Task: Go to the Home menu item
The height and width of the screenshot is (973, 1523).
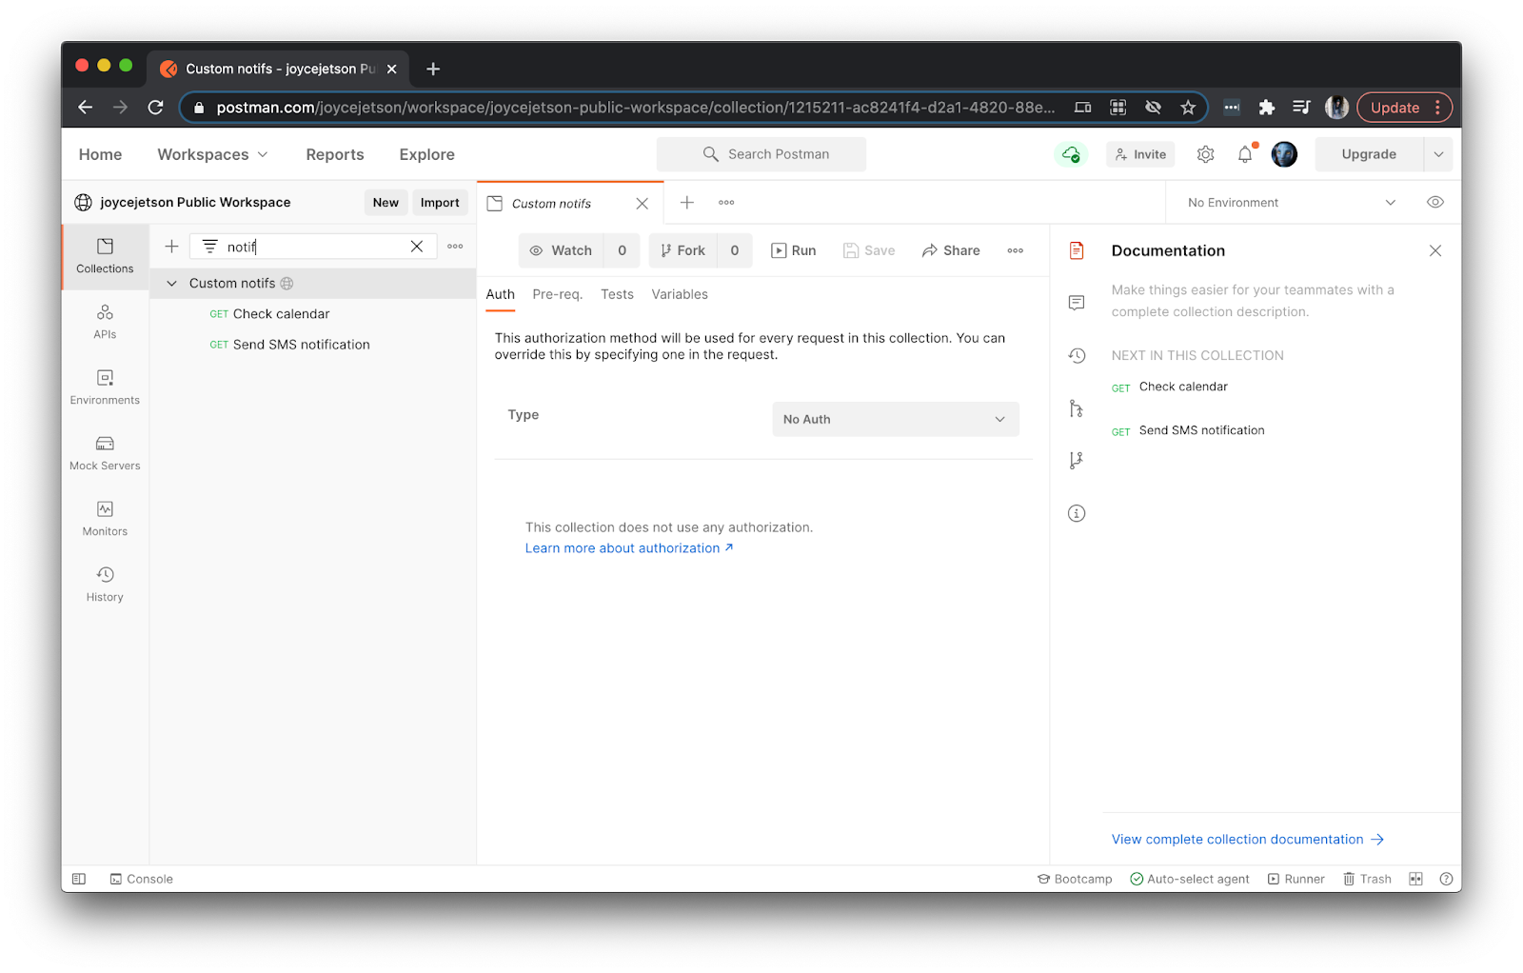Action: 100,154
